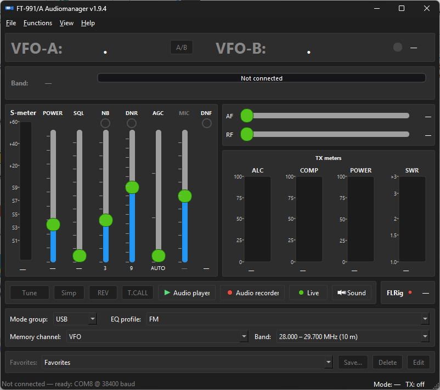Image resolution: width=440 pixels, height=390 pixels.
Task: Click the AUTO value under AGC
Action: 158,268
